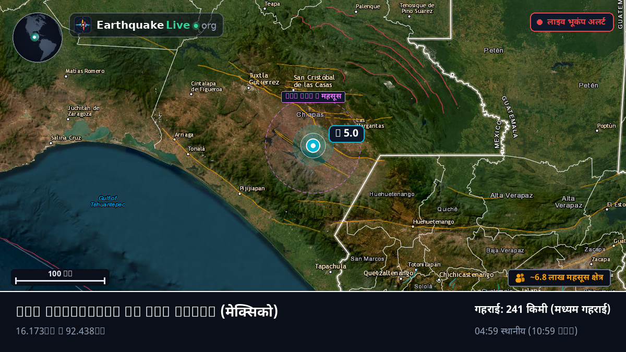Click the people icon in the population badge
This screenshot has width=626, height=352.
click(520, 278)
